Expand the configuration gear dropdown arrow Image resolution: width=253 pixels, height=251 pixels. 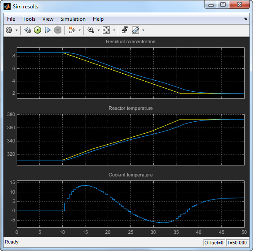pyautogui.click(x=16, y=30)
